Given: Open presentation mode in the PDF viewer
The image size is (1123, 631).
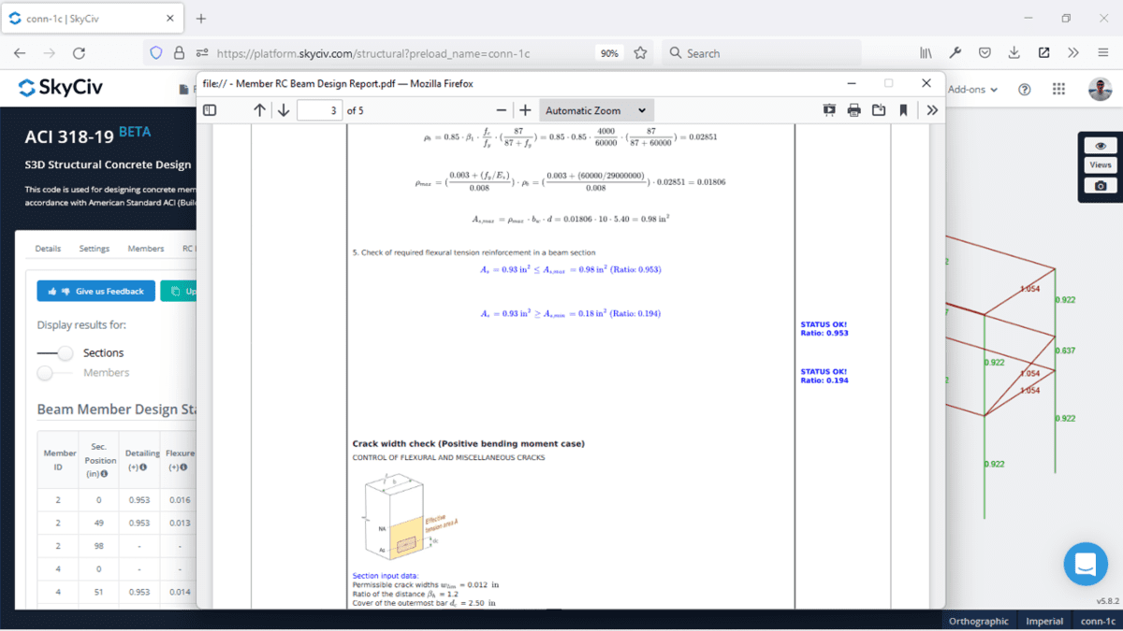Looking at the screenshot, I should 829,109.
